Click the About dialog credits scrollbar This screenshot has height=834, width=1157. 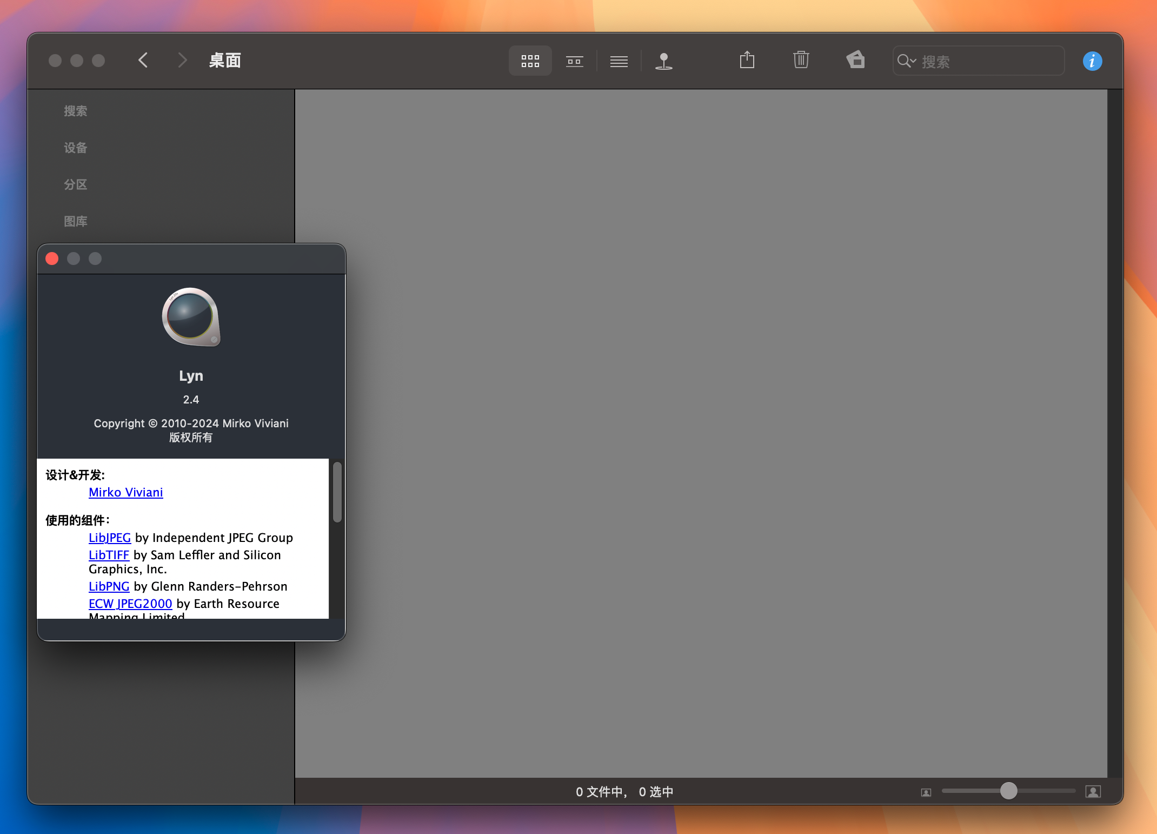[337, 492]
